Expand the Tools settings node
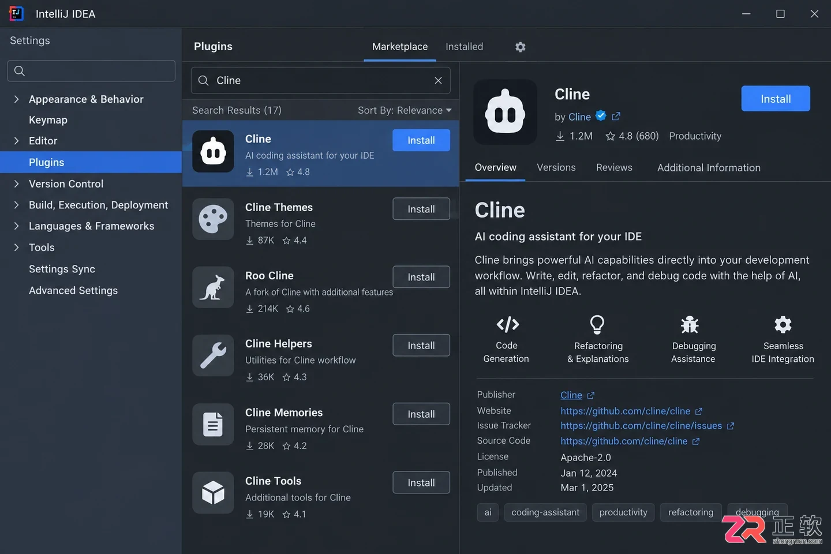 pyautogui.click(x=16, y=248)
